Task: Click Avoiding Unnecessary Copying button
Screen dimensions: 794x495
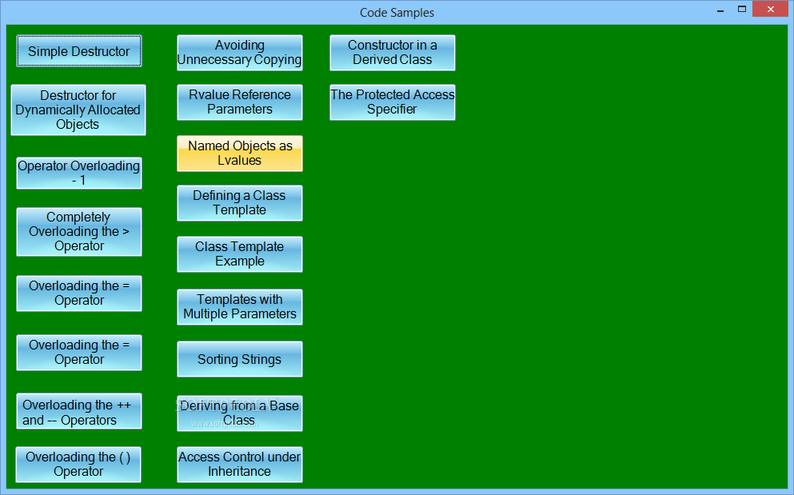Action: pyautogui.click(x=240, y=53)
